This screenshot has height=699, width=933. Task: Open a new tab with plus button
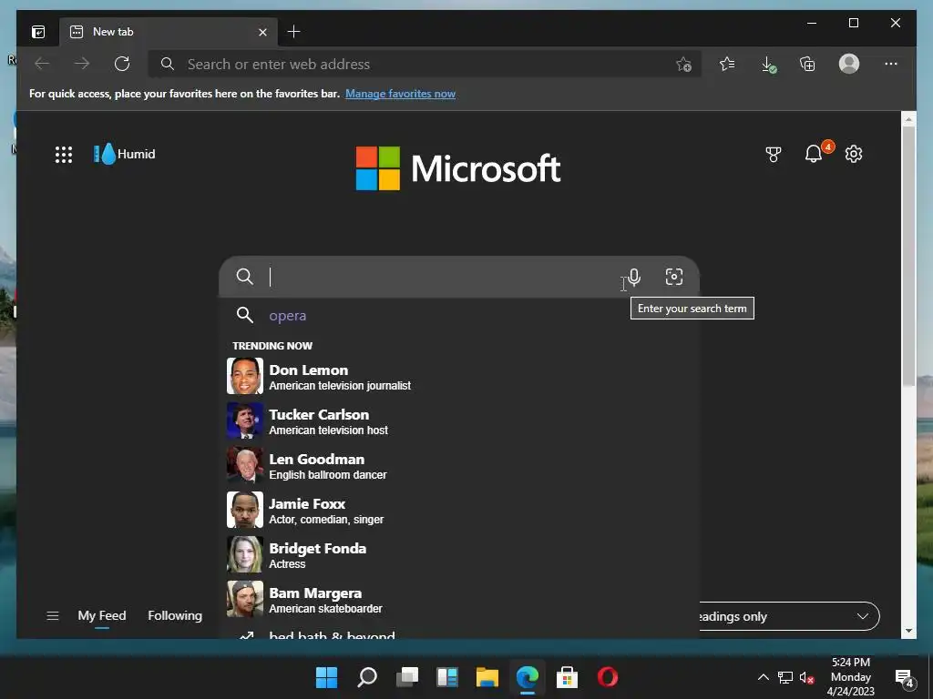[x=294, y=32]
